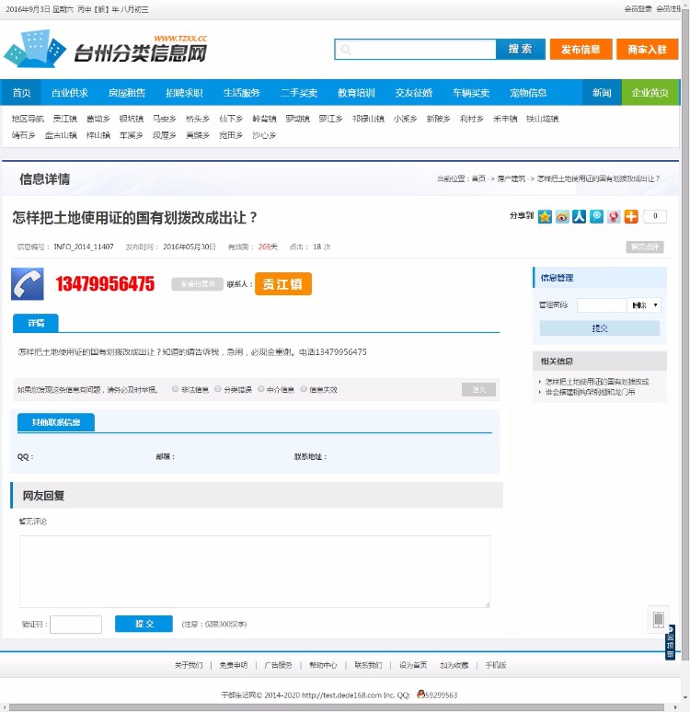Share the post to Sina Weibo

[562, 216]
